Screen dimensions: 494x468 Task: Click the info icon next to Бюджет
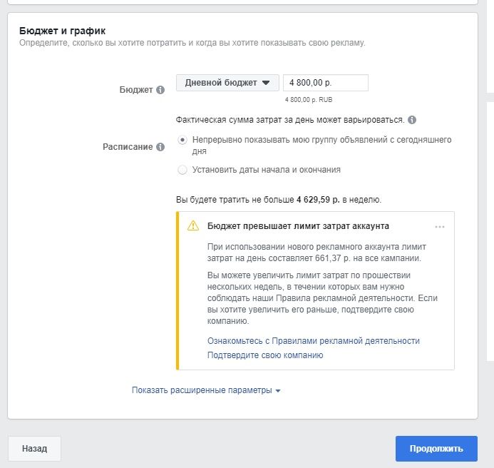pyautogui.click(x=160, y=90)
